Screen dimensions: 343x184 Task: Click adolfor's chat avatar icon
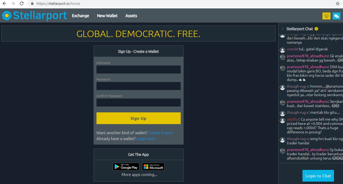point(283,120)
